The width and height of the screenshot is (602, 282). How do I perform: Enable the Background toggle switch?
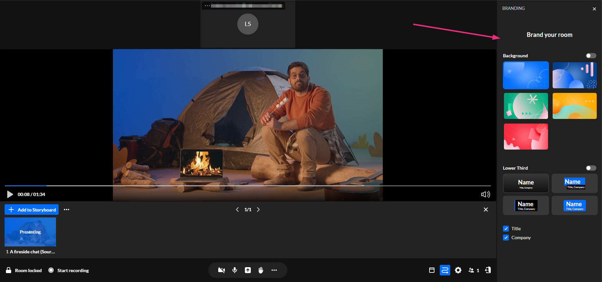click(591, 56)
